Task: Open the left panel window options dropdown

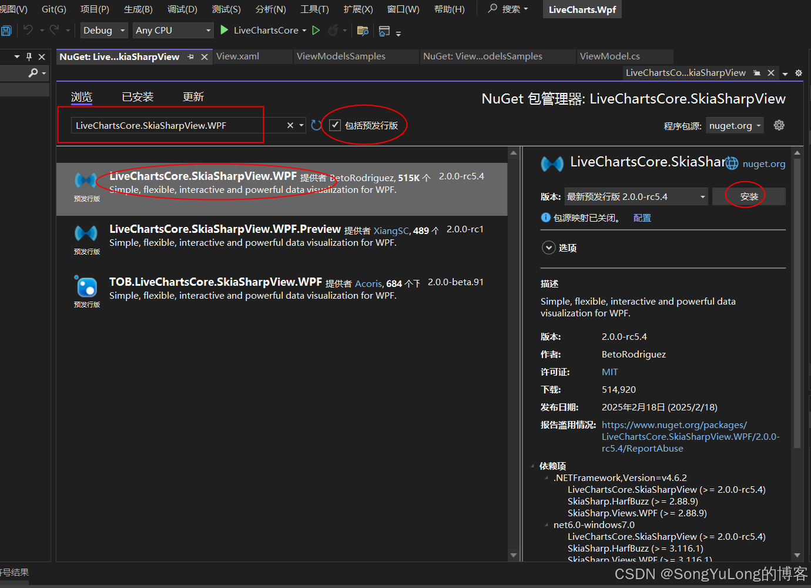Action: [x=17, y=56]
